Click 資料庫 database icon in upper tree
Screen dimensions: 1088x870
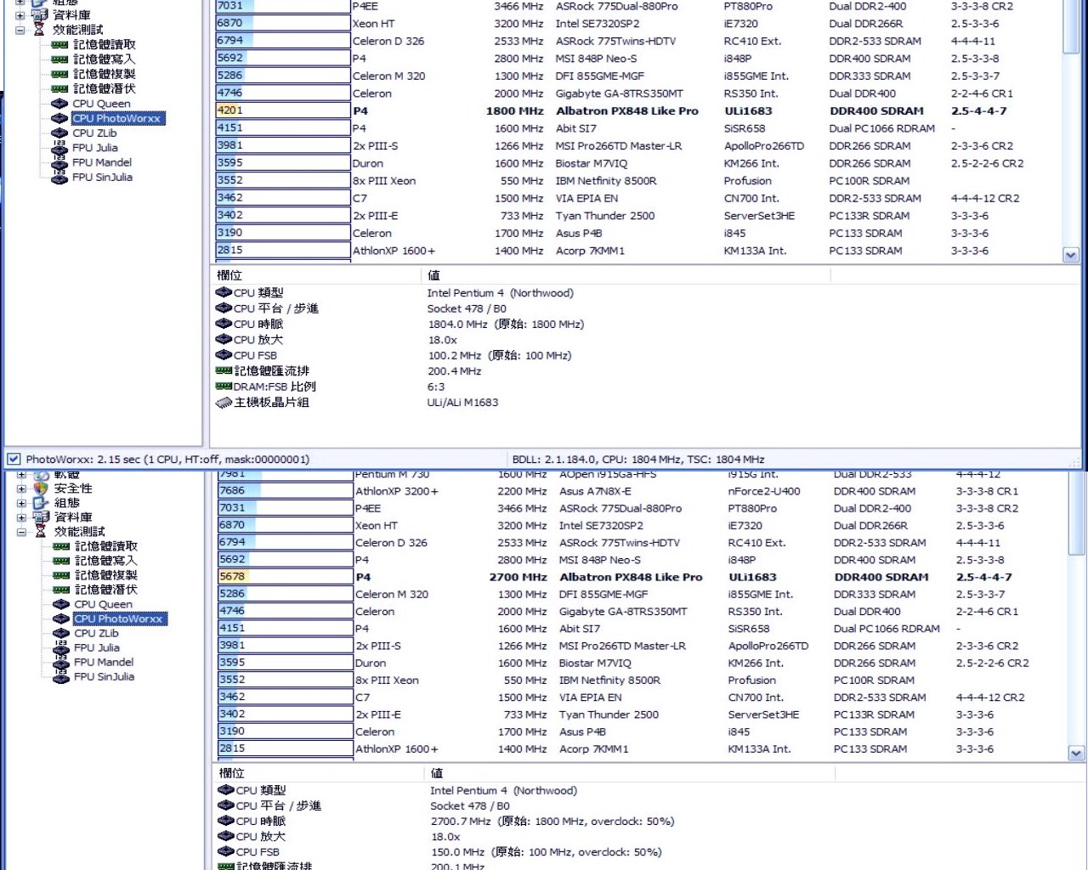[39, 14]
